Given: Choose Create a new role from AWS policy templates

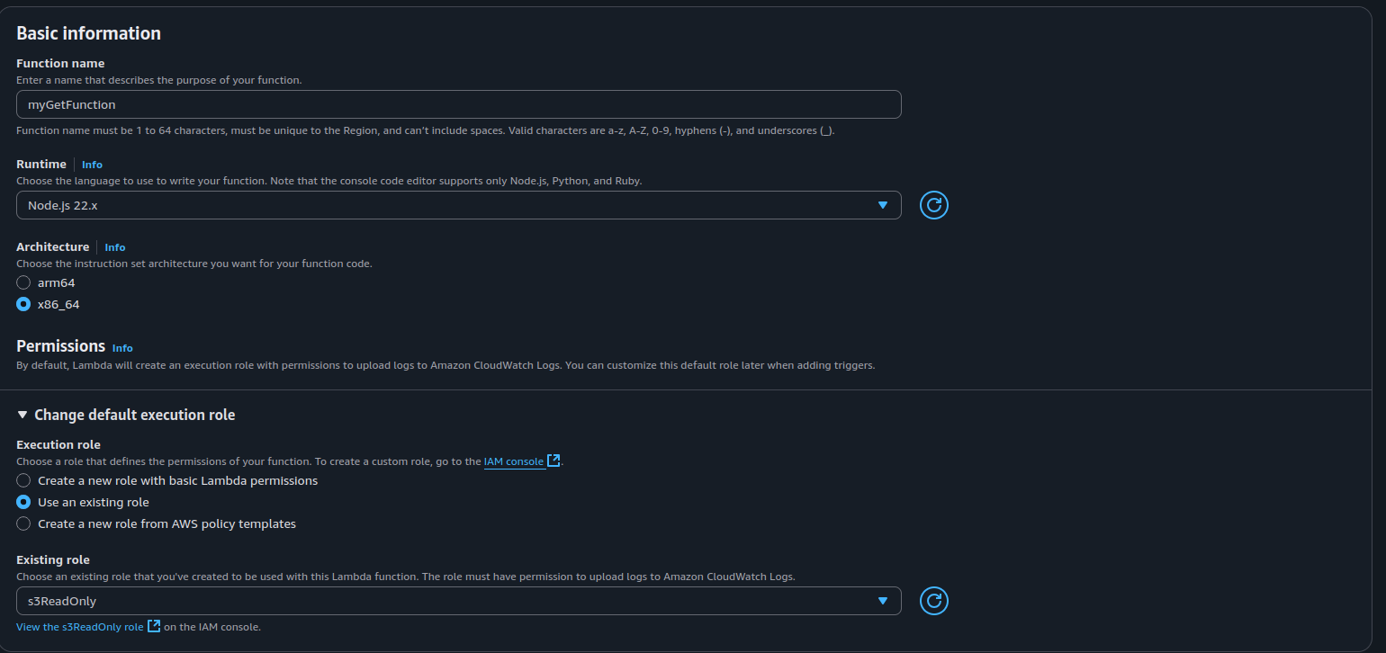Looking at the screenshot, I should coord(23,523).
